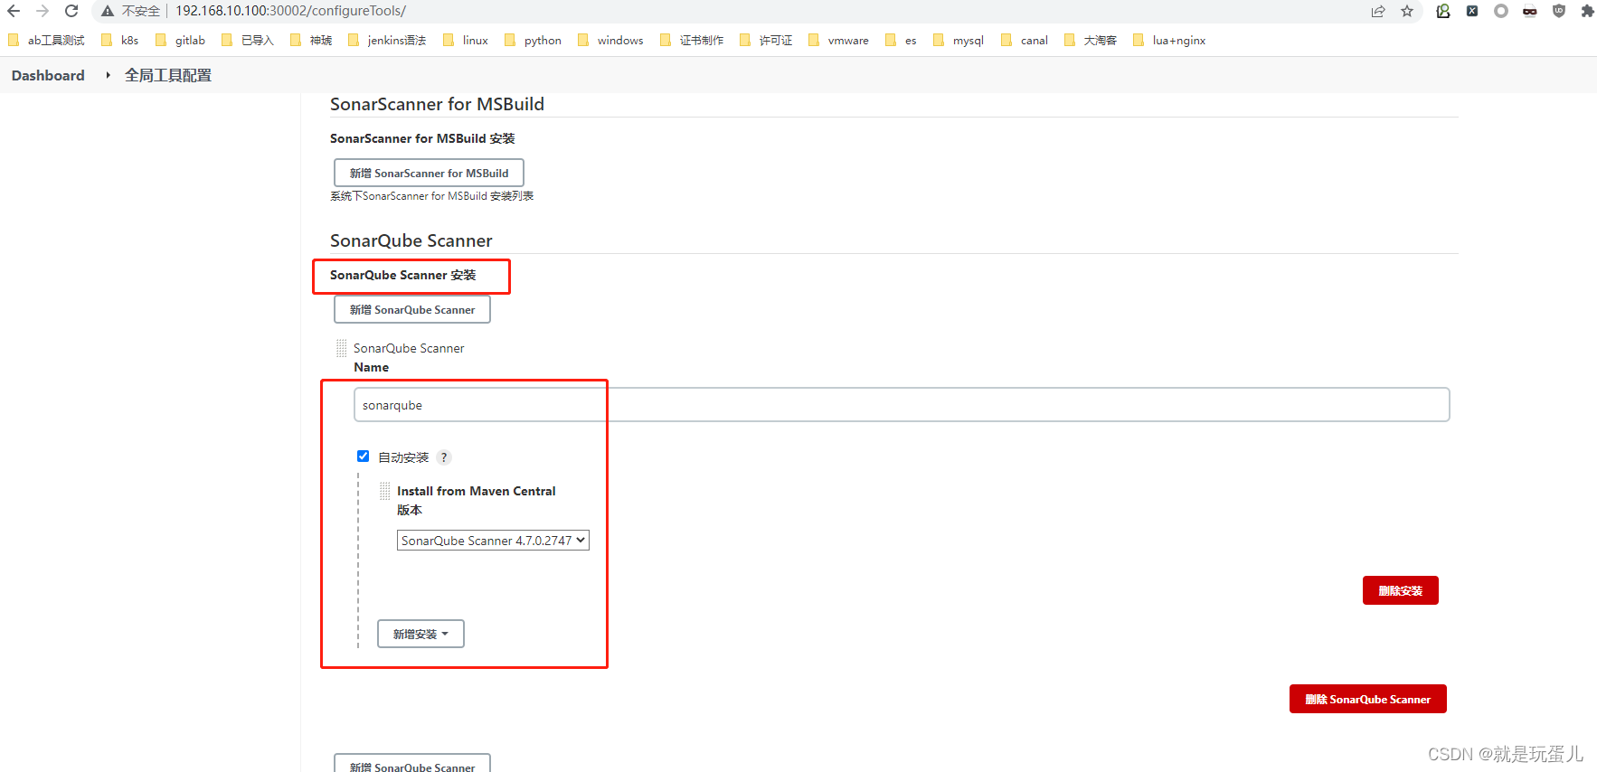Open the ab工具测试 bookmark folder
Image resolution: width=1597 pixels, height=772 pixels.
coord(46,40)
